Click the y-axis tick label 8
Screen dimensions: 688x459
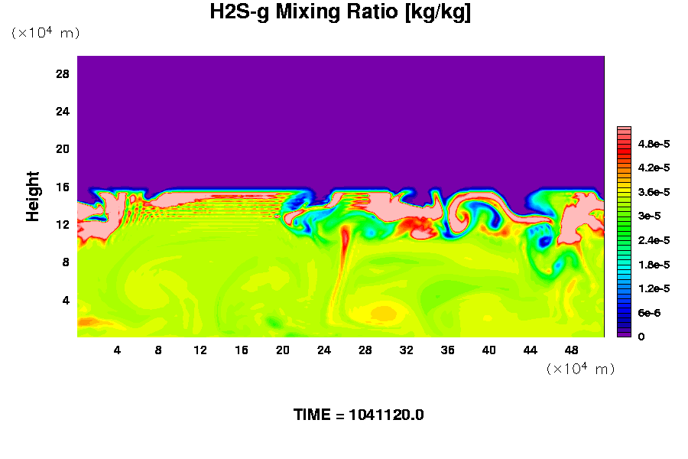tap(66, 262)
